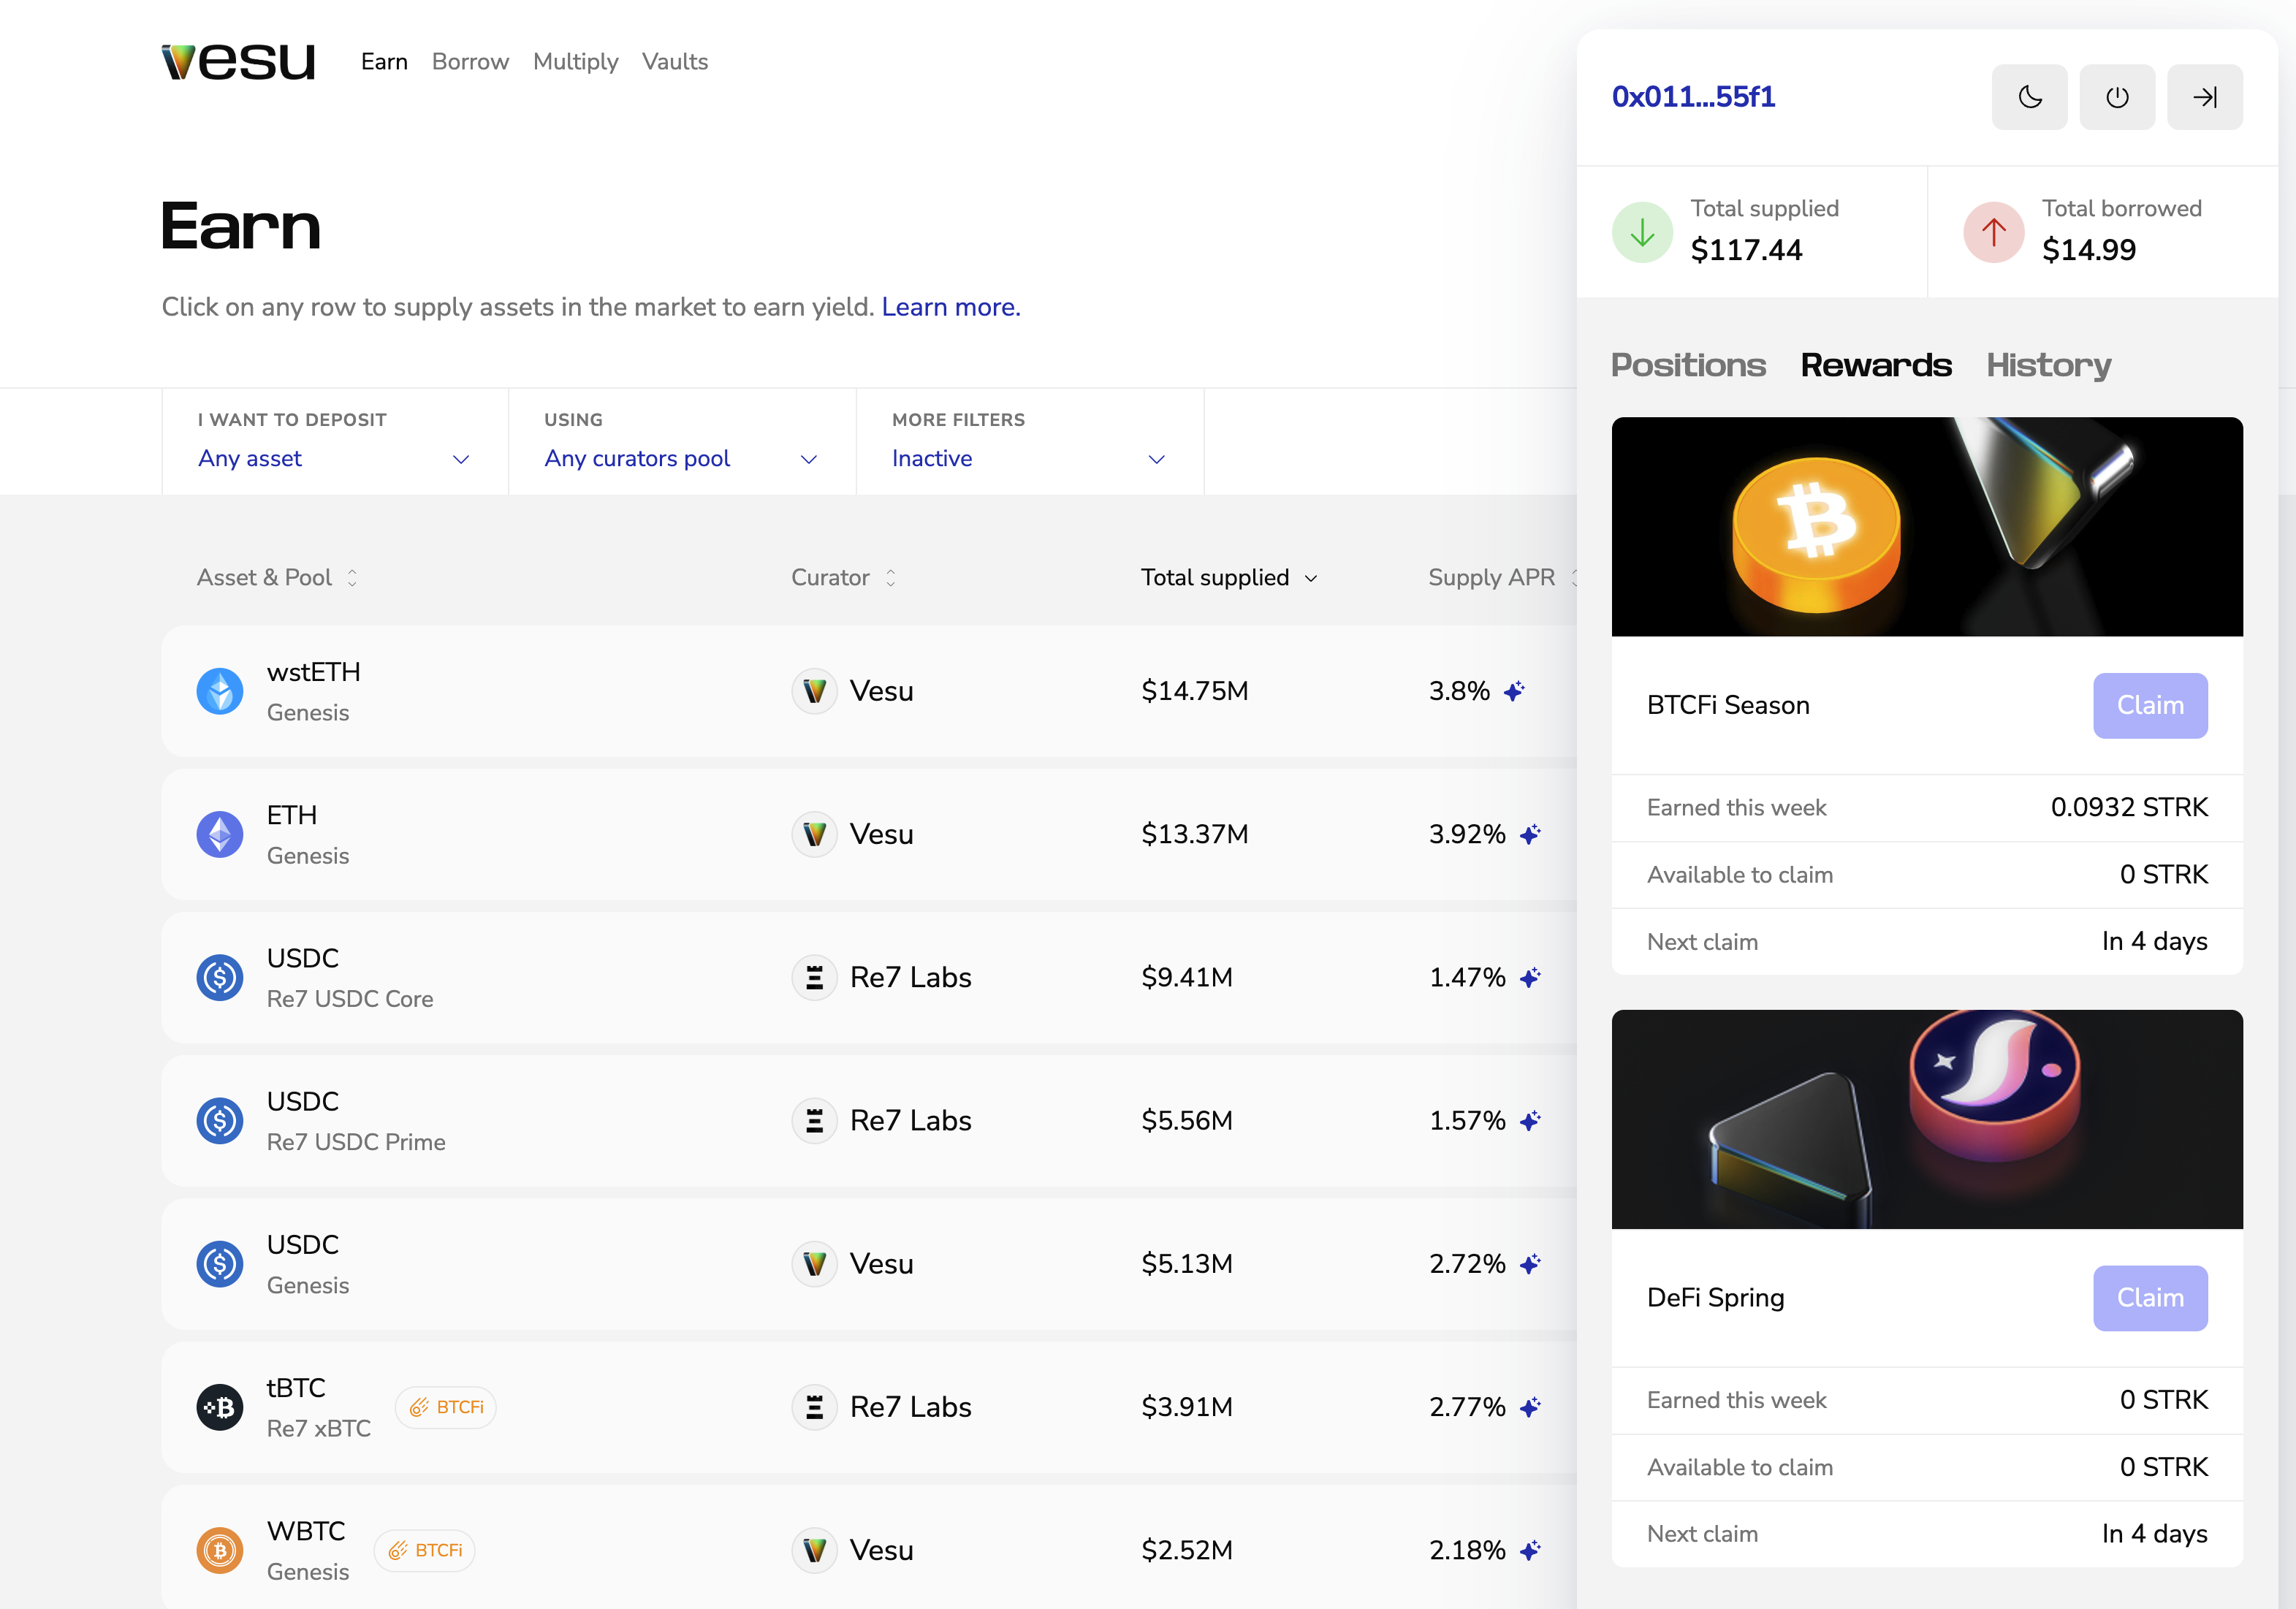Open the Borrow navigation item
Viewport: 2296px width, 1609px height.
click(470, 62)
